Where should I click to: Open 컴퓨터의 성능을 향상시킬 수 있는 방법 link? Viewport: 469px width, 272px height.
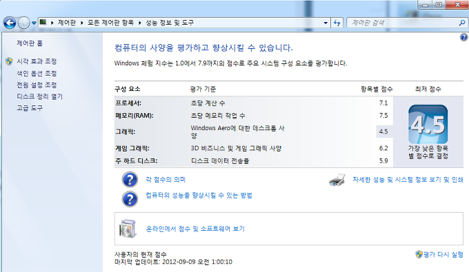[x=199, y=196]
